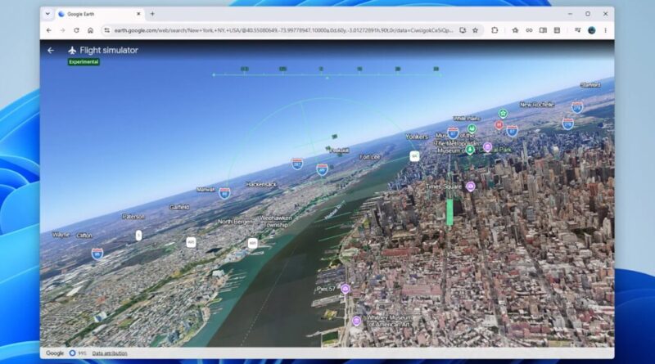655x364 pixels.
Task: Click the Experimental badge
Action: [84, 62]
